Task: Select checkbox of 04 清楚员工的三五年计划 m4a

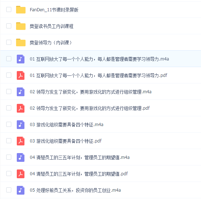Action: 9,157
